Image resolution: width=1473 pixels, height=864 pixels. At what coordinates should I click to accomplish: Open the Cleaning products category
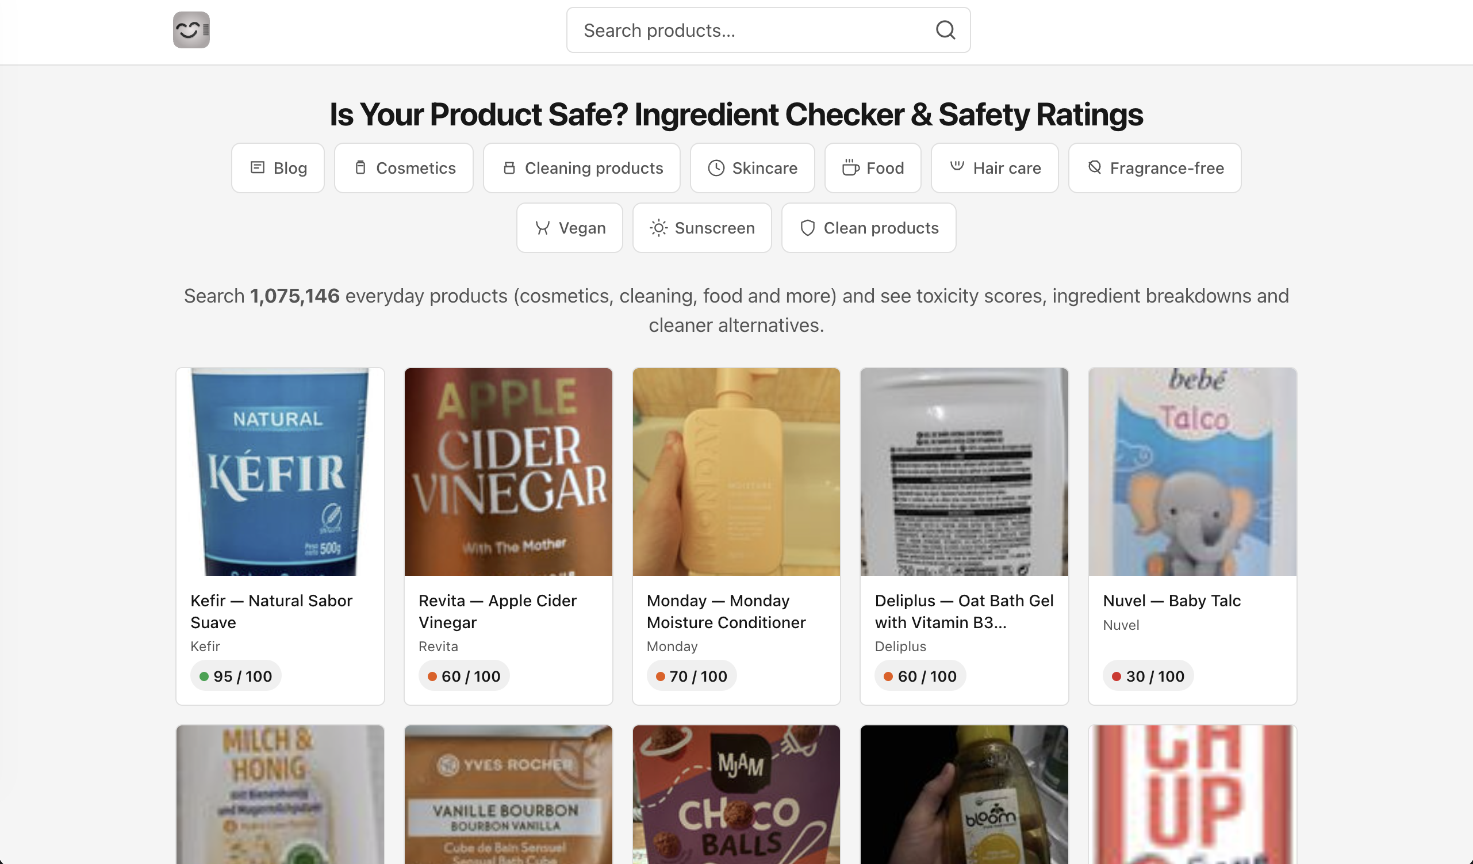click(x=582, y=168)
